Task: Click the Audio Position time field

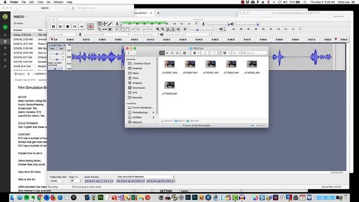Action: [99, 181]
